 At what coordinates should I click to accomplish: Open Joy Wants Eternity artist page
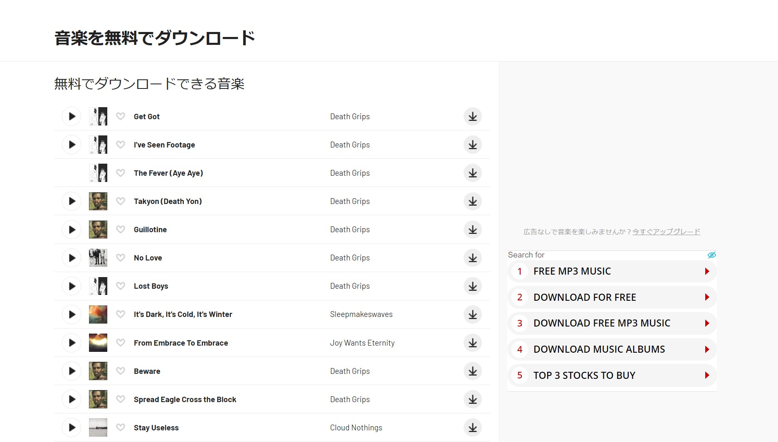[362, 343]
